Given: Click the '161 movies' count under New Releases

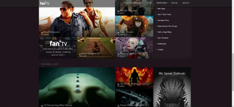Looking at the screenshot, I should pyautogui.click(x=45, y=35).
